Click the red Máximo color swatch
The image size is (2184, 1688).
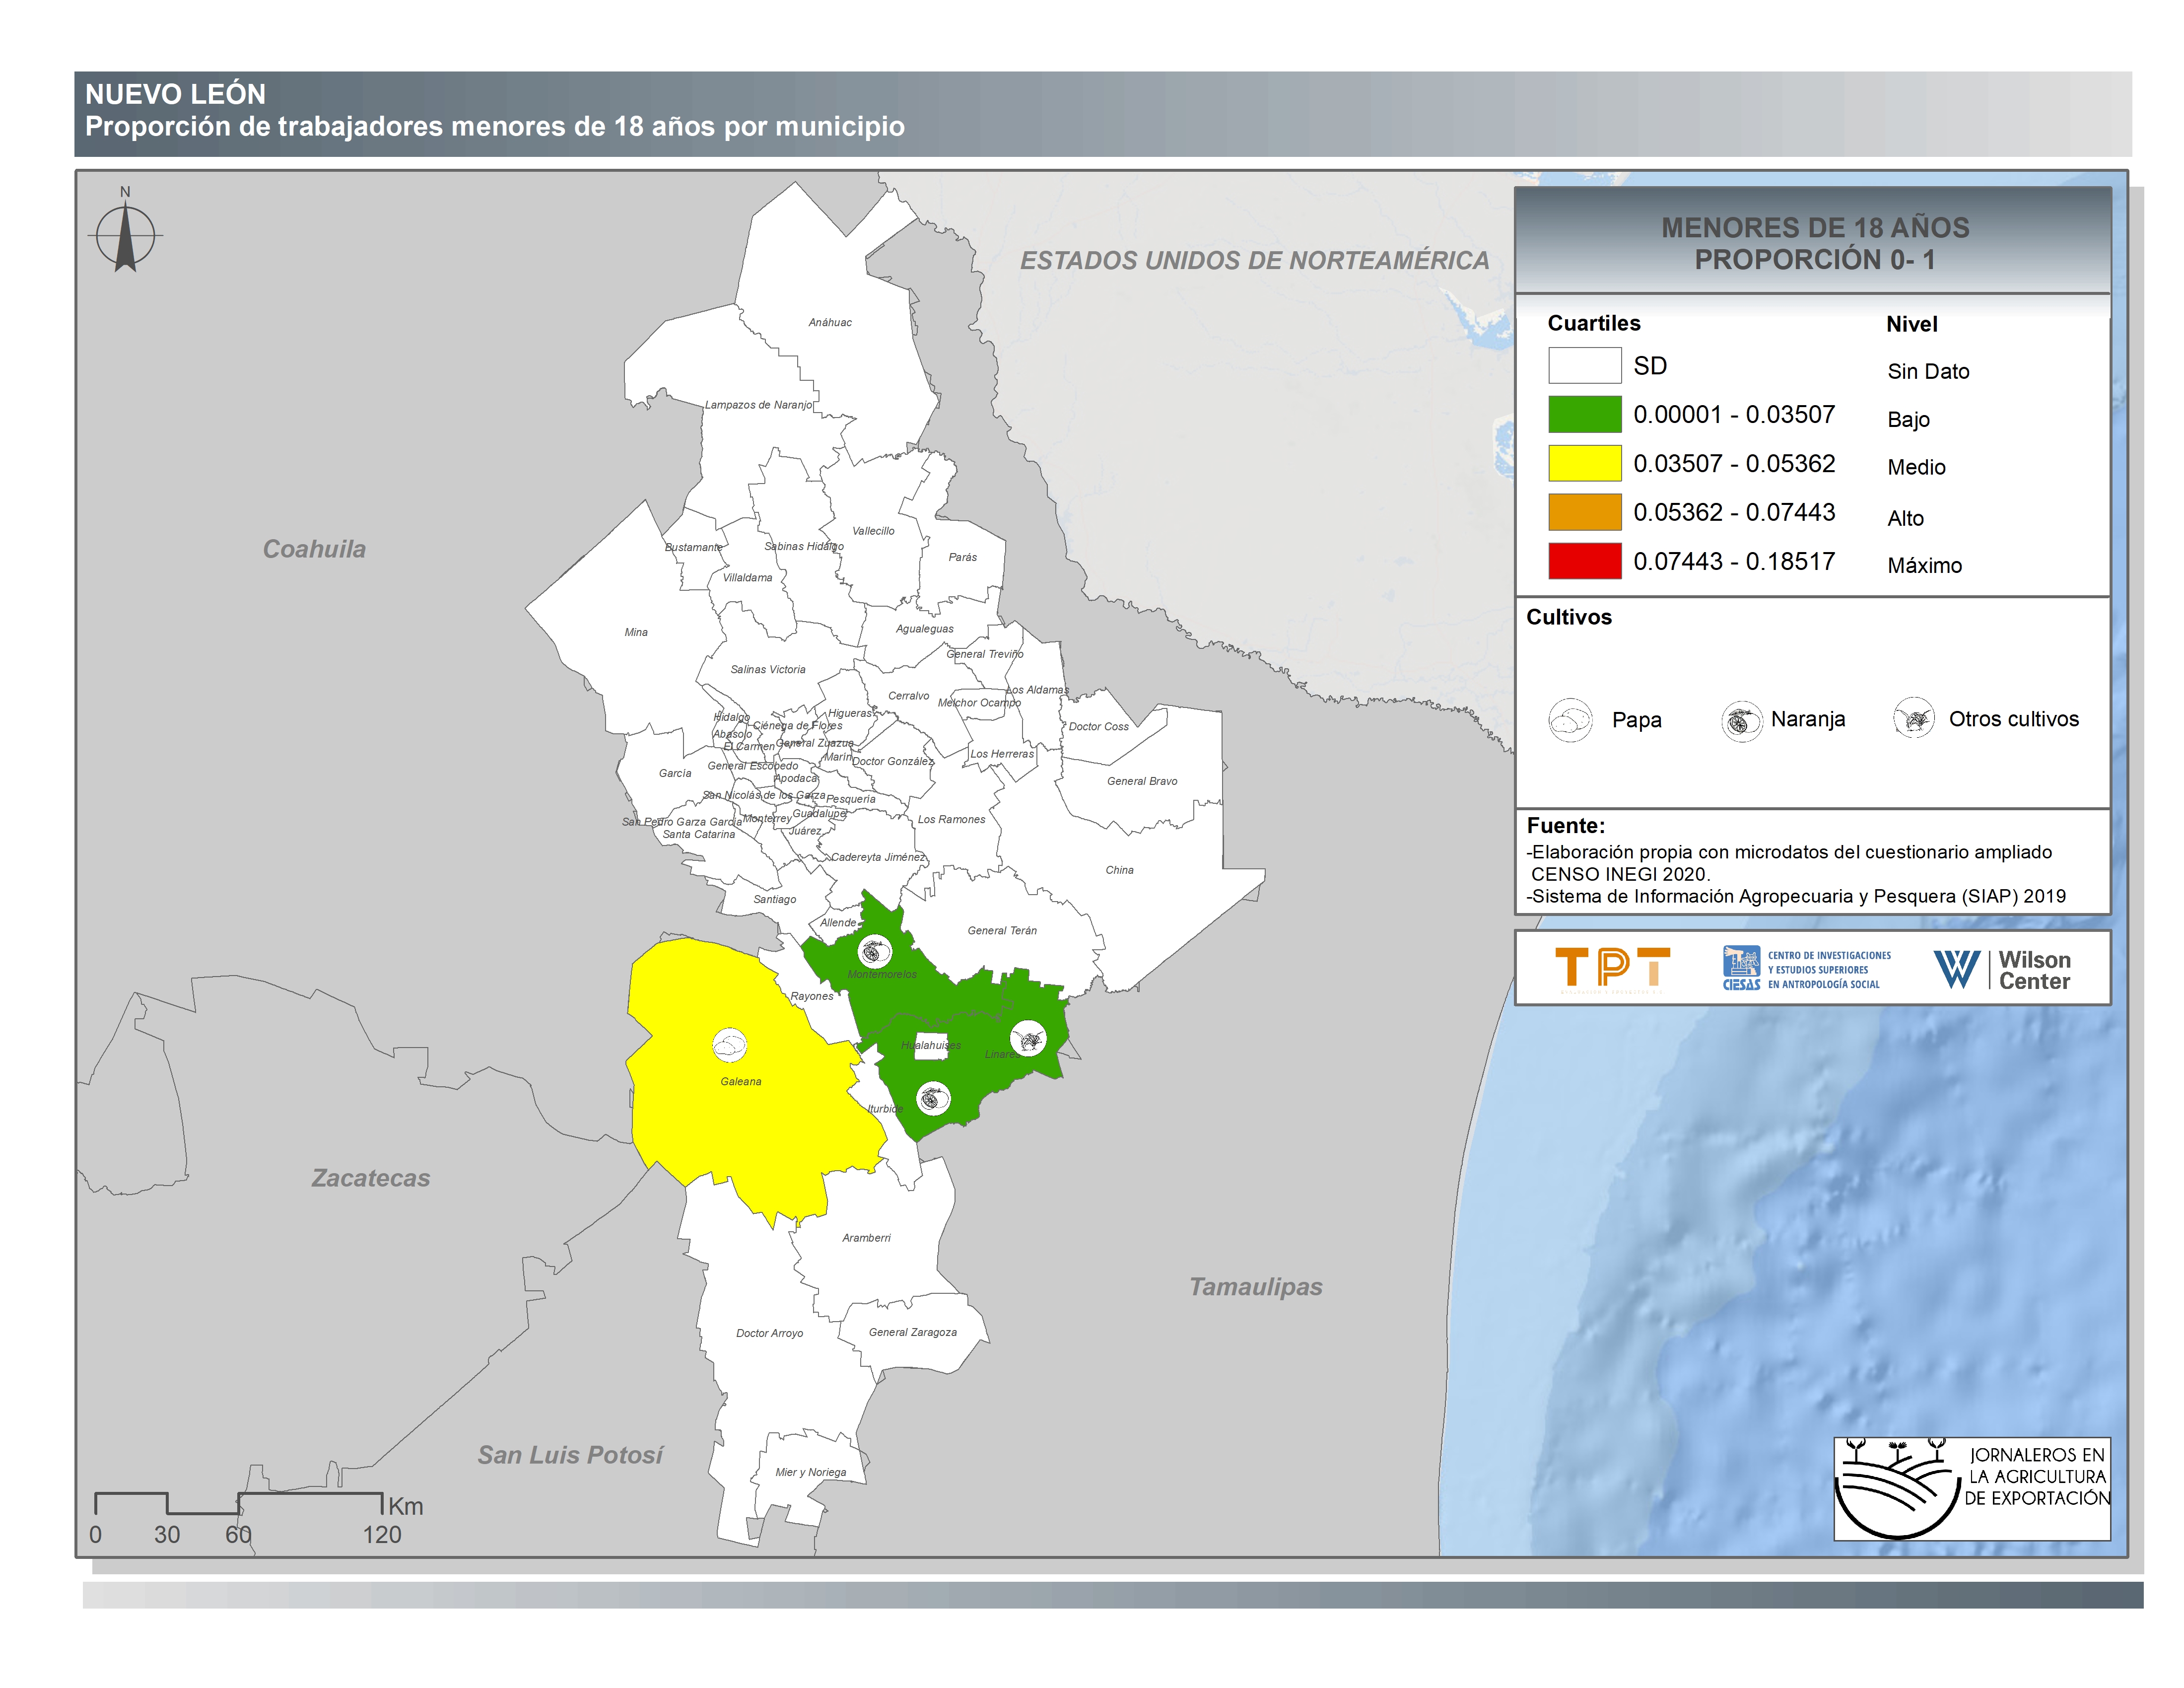pos(1584,561)
